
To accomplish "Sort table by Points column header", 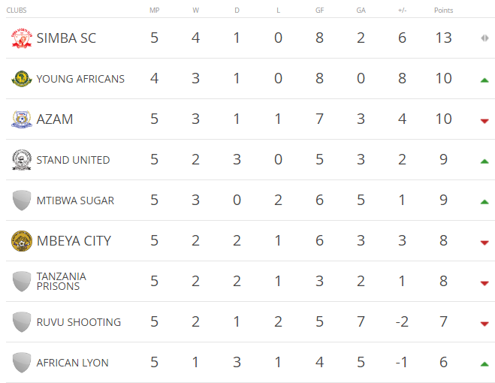I will pyautogui.click(x=443, y=10).
